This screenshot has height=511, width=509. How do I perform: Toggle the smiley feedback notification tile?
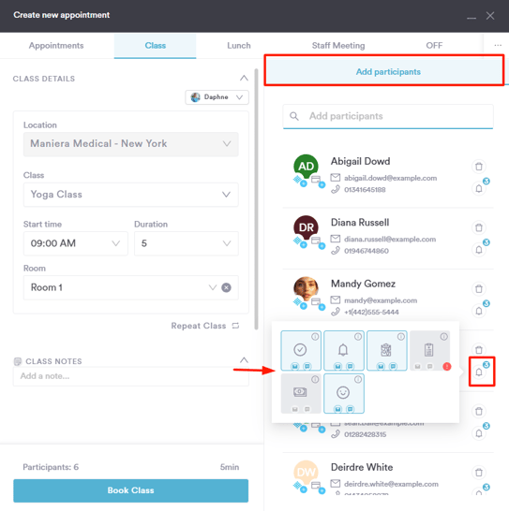tap(343, 393)
